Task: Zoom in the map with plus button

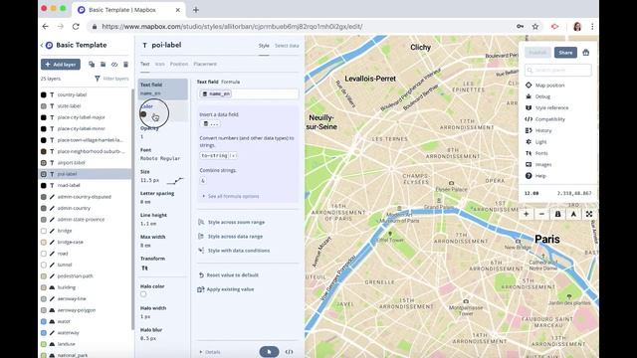Action: (527, 214)
